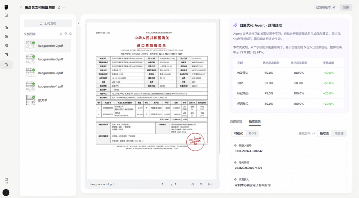359x198 pixels.
Task: Click the edit pencil next to app name
Action: pyautogui.click(x=59, y=7)
